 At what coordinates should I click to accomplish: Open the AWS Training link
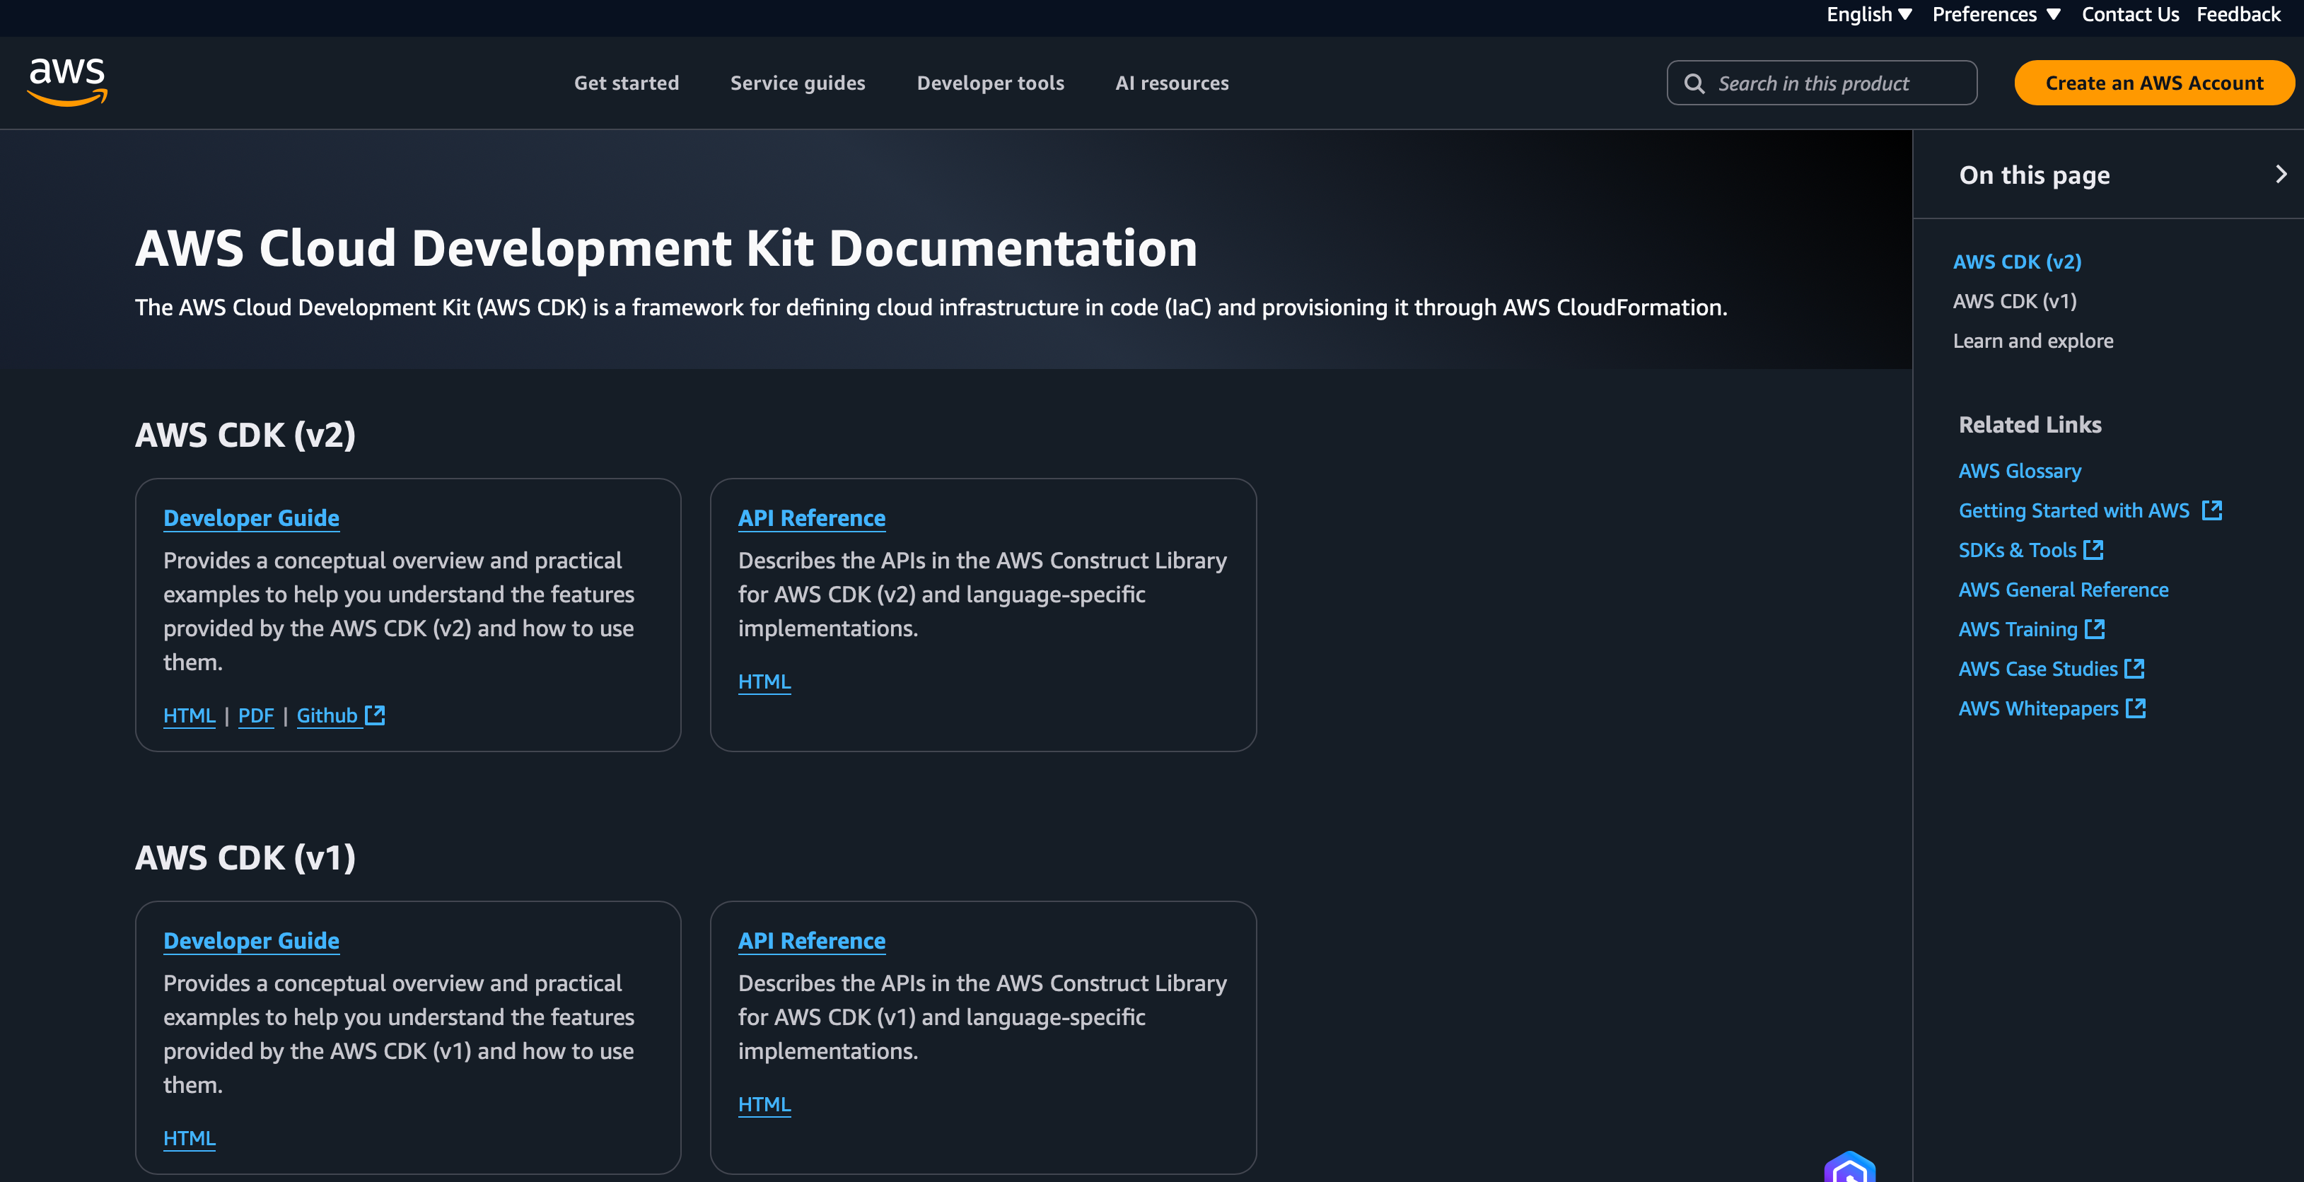coord(2018,629)
